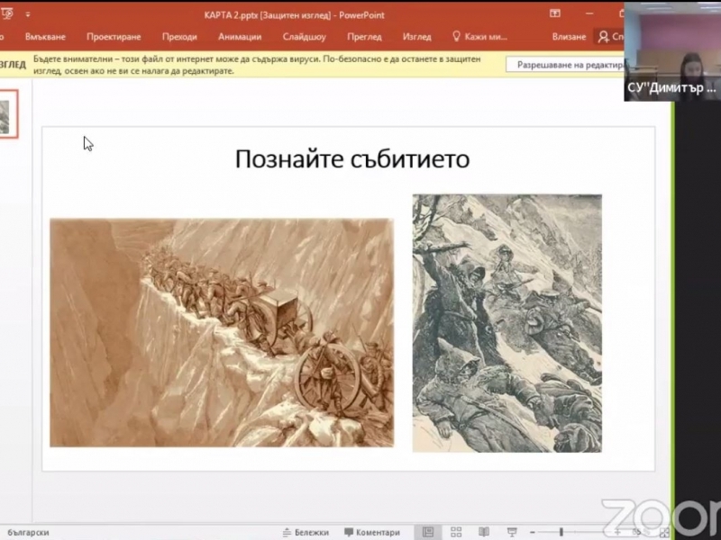
Task: Select the sepia cannon-hauling picture
Action: coord(222,333)
